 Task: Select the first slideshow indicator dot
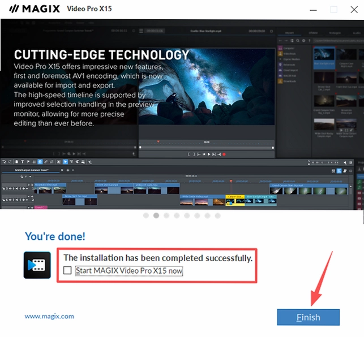[x=146, y=215]
